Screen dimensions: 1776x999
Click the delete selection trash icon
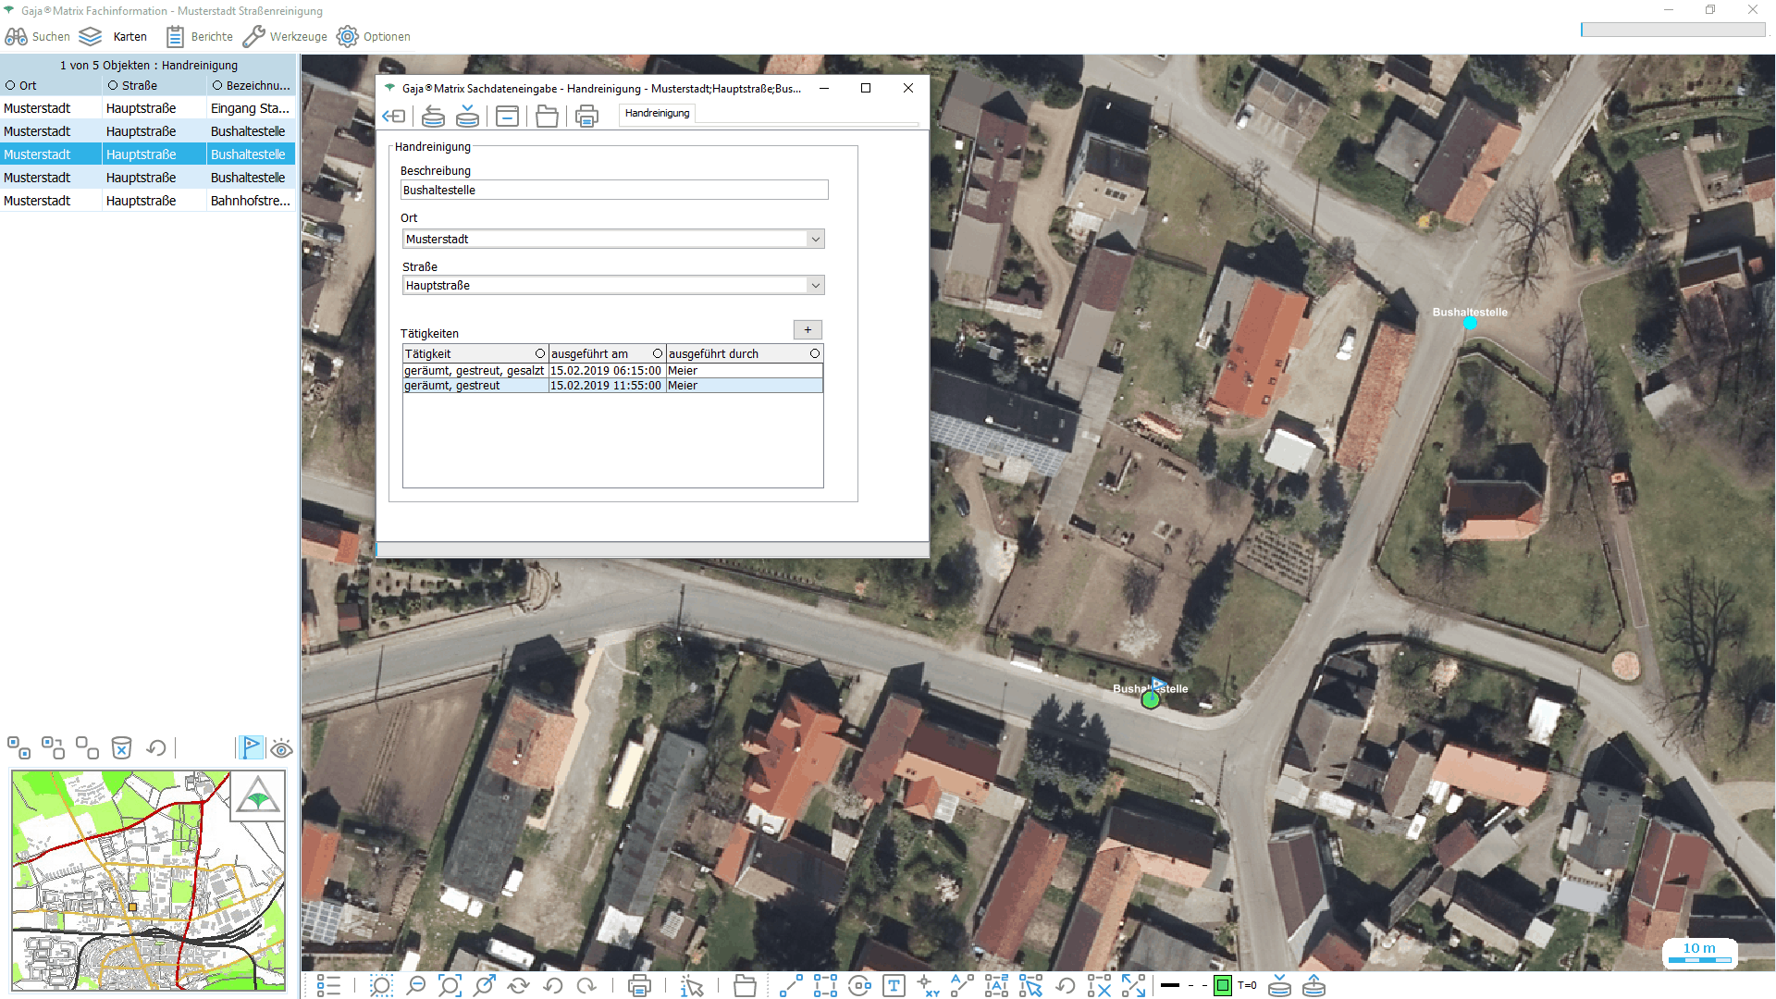tap(121, 747)
